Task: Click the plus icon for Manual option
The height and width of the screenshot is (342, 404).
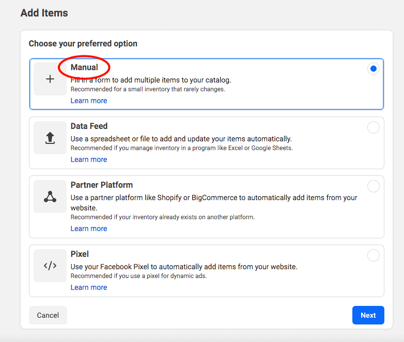Action: [x=50, y=79]
